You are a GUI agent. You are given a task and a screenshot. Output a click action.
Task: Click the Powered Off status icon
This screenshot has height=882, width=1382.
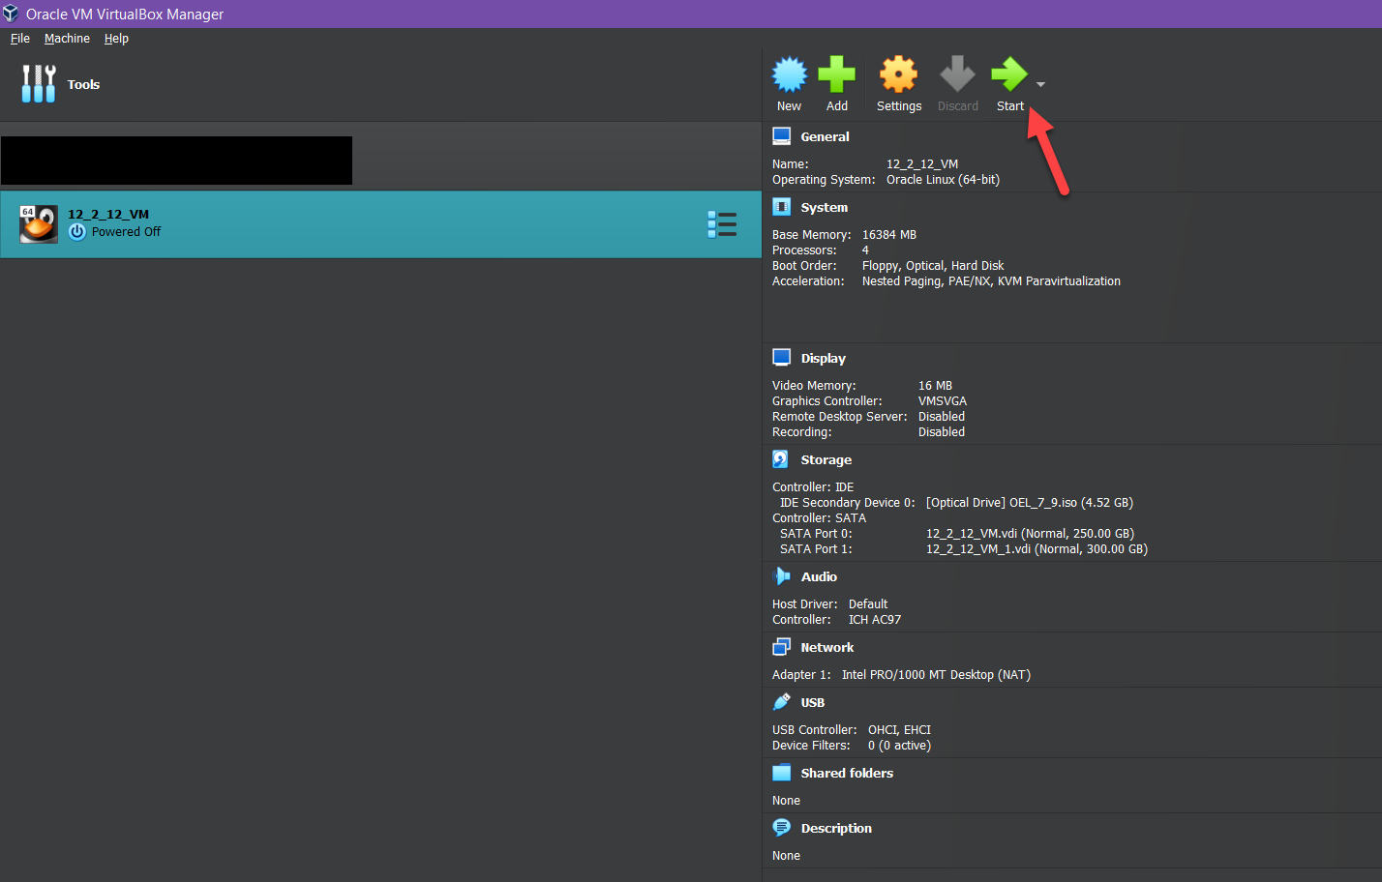tap(77, 232)
